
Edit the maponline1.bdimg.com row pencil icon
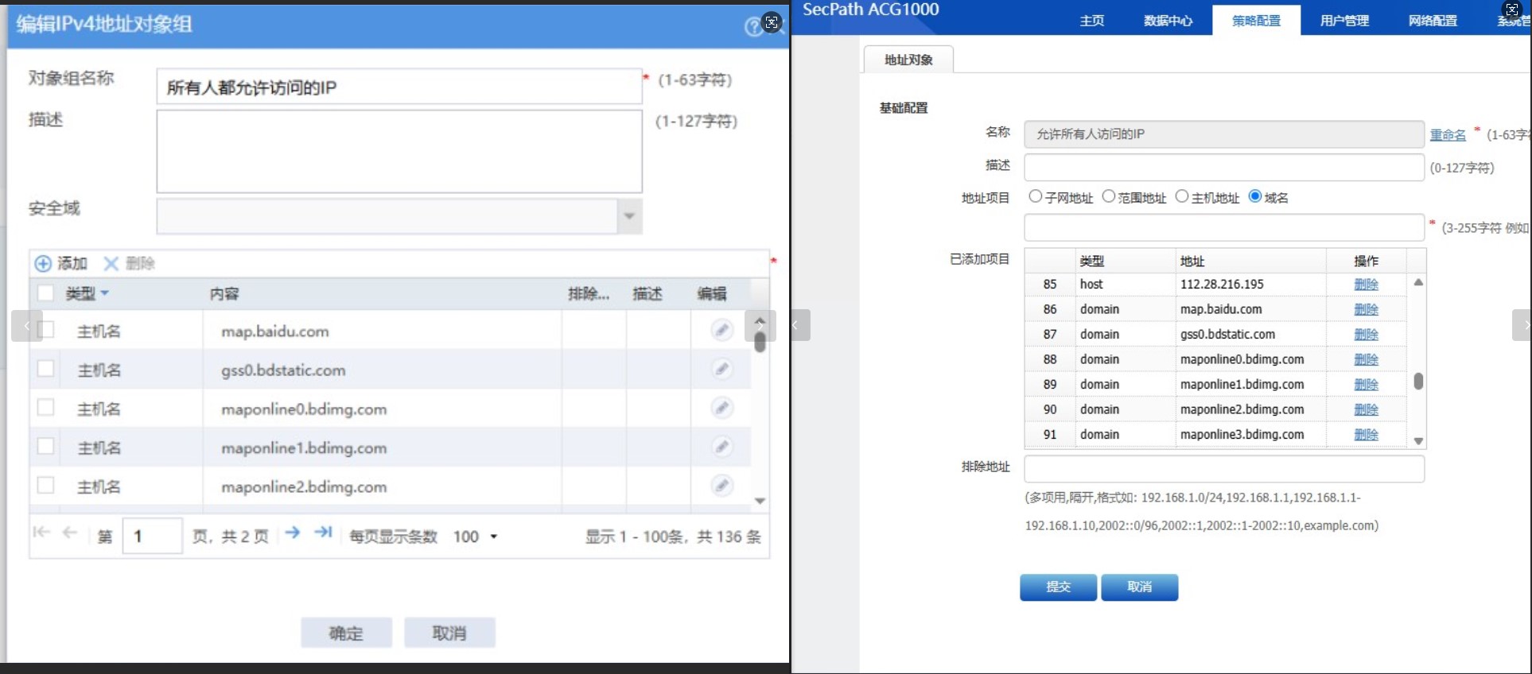pyautogui.click(x=721, y=447)
